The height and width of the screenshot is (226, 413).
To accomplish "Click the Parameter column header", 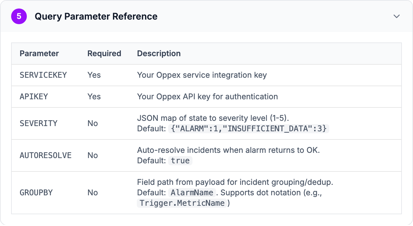I will pos(39,54).
